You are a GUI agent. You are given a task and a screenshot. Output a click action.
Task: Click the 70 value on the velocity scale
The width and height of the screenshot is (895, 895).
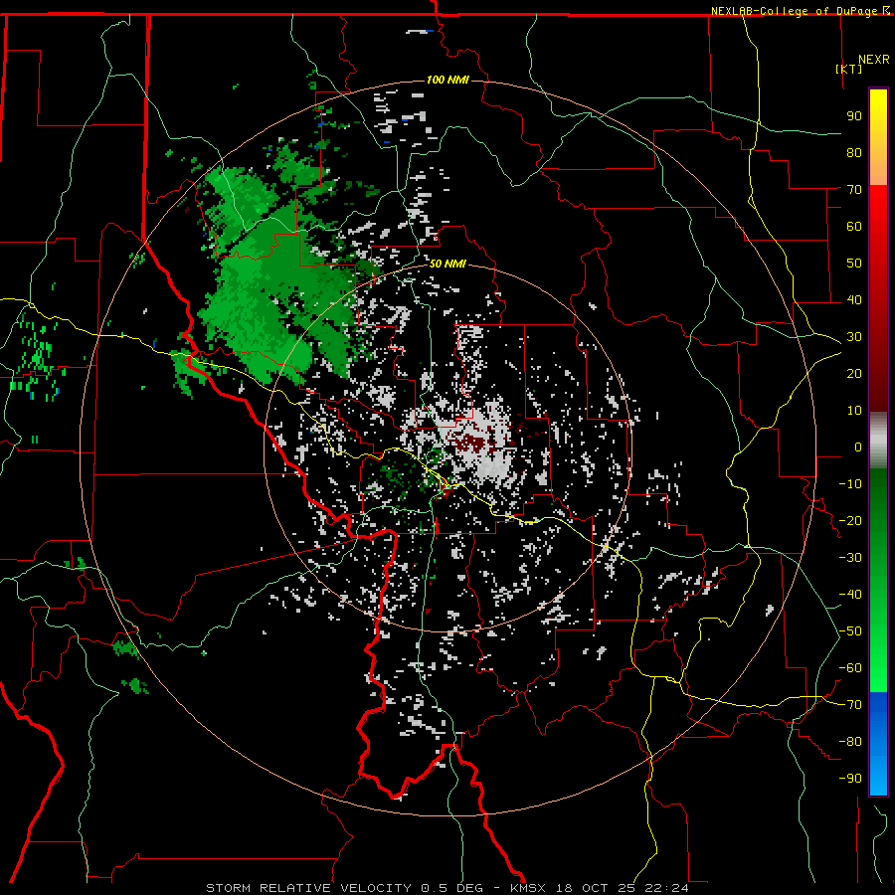point(854,190)
